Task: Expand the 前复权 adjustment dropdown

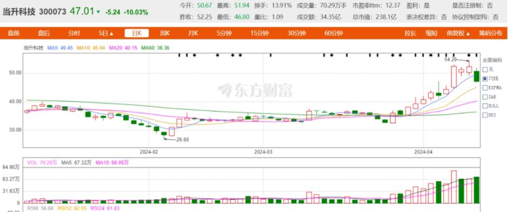Action: 458,33
